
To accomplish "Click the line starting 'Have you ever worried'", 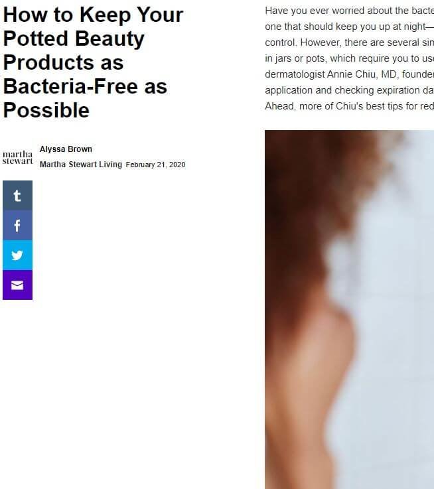I will pos(350,11).
